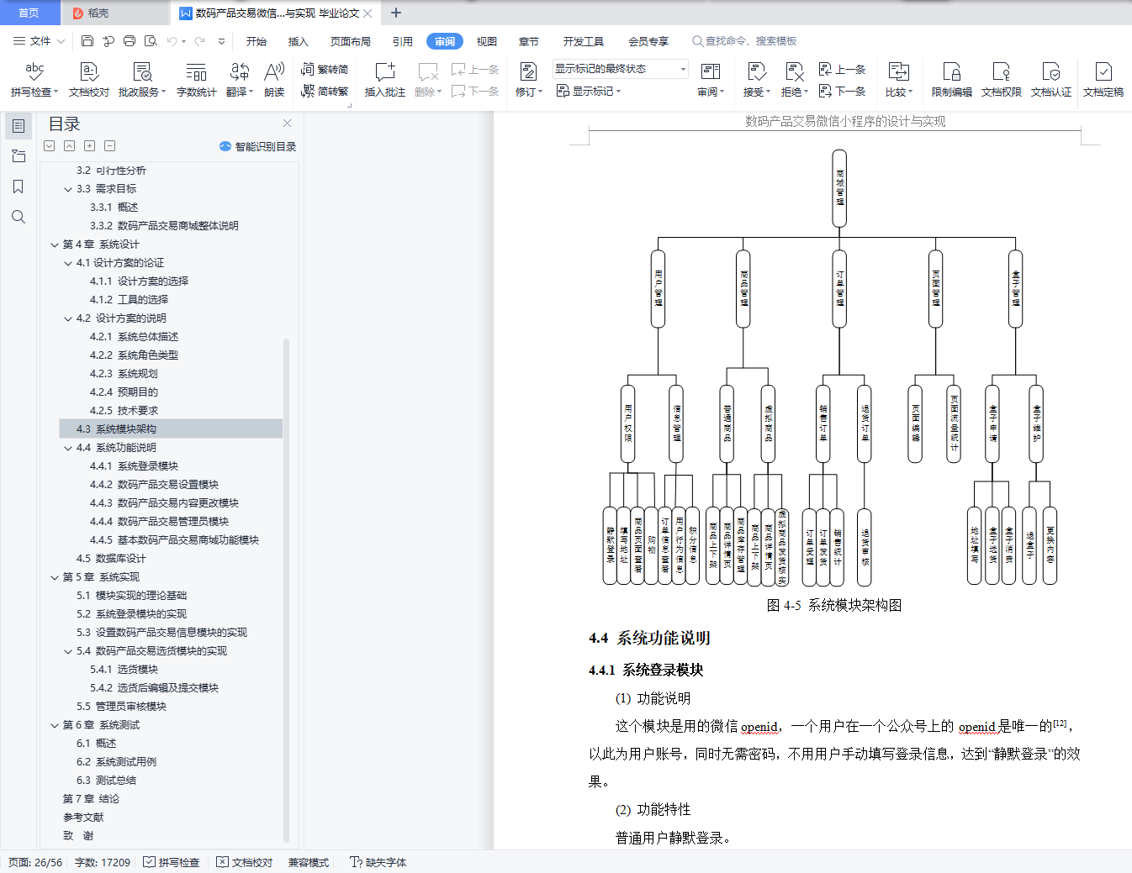Screen dimensions: 1132x873
Task: Convert to simplified Chinese (繁转简)
Action: tap(325, 69)
